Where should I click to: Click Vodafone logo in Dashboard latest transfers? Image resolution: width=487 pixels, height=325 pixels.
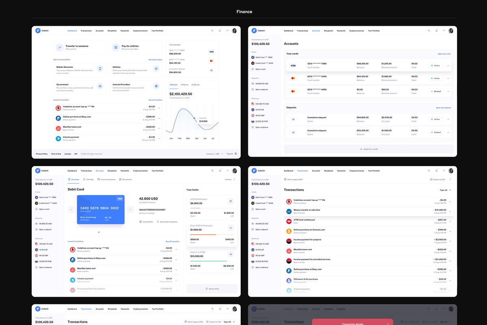point(58,108)
